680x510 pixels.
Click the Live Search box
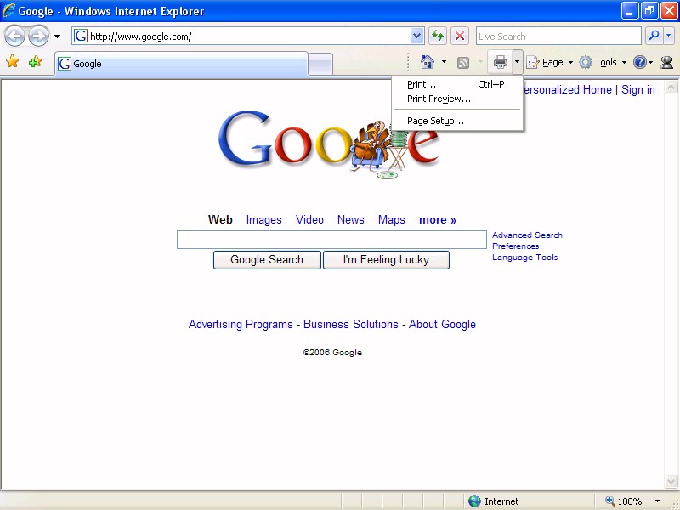[558, 36]
